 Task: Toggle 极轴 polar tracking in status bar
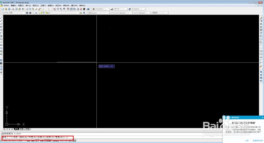[42, 141]
